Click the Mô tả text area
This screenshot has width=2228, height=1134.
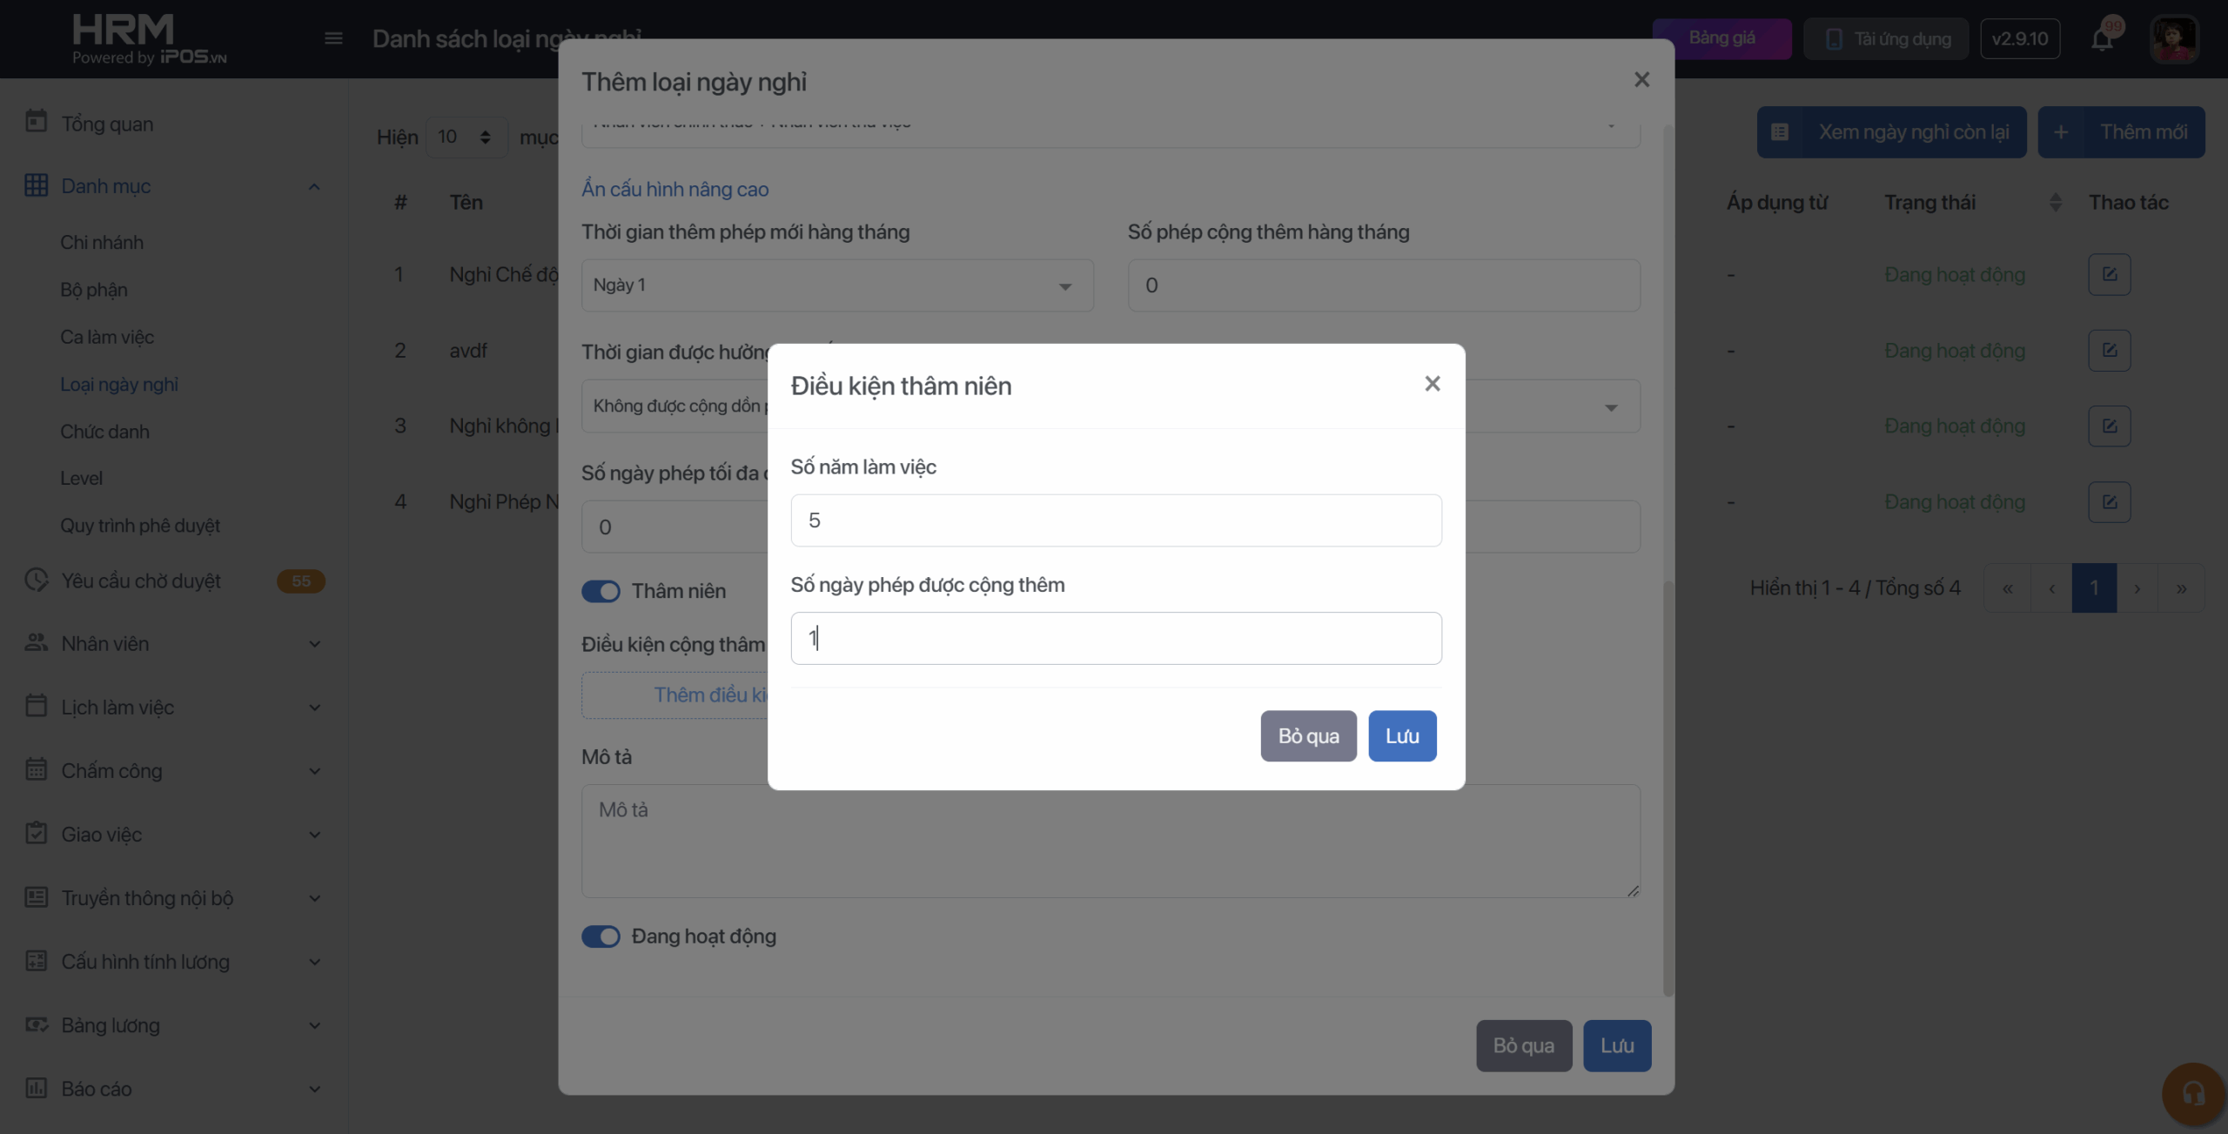1111,841
